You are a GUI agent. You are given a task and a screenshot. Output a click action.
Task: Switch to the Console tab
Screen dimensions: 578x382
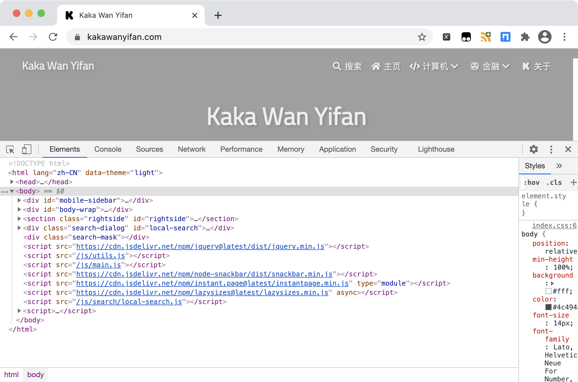point(108,149)
